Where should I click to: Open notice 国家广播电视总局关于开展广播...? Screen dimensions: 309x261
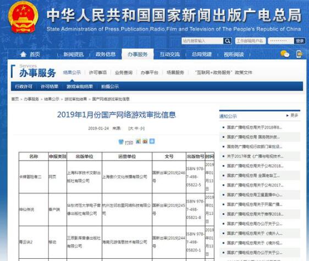[x=255, y=205]
